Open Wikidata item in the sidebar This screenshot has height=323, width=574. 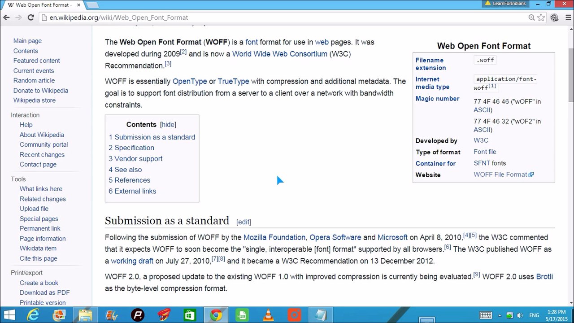pyautogui.click(x=38, y=249)
